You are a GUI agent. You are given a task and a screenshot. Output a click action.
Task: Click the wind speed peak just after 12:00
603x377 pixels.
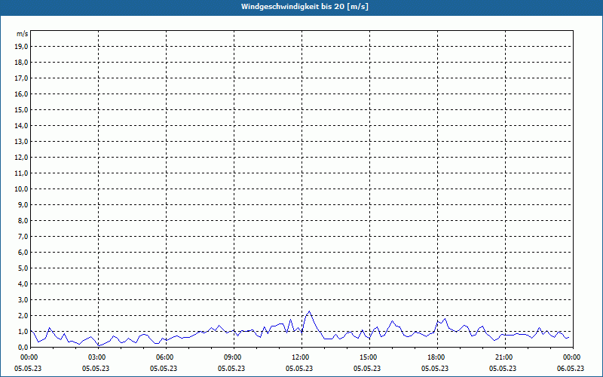tap(309, 311)
